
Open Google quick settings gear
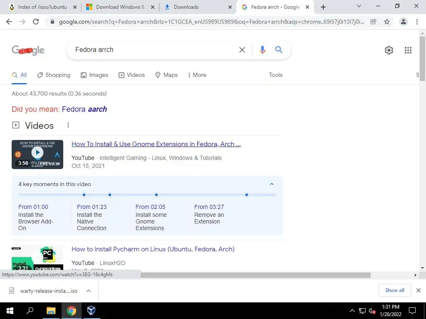tap(389, 50)
